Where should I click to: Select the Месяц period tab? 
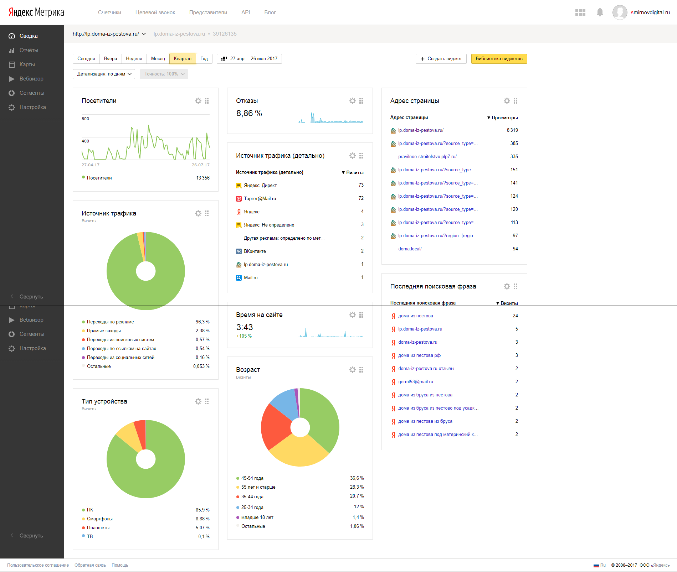(158, 59)
